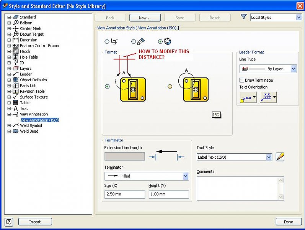Select View Annotation (ISO) tree item
The image size is (305, 230).
(39, 120)
